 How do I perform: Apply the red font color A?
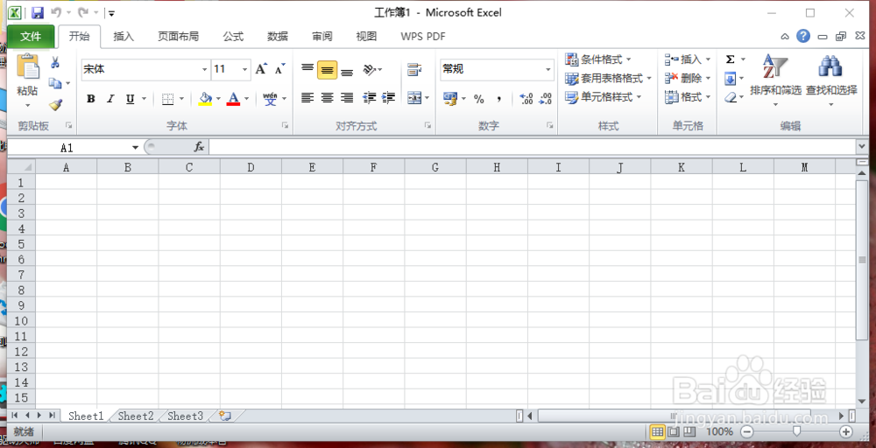234,99
